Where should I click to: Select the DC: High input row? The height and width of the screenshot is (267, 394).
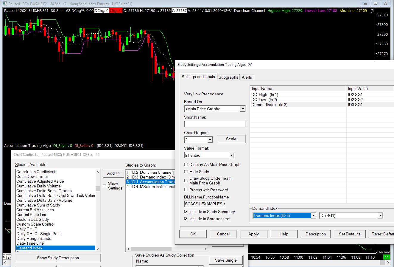[x=322, y=94]
